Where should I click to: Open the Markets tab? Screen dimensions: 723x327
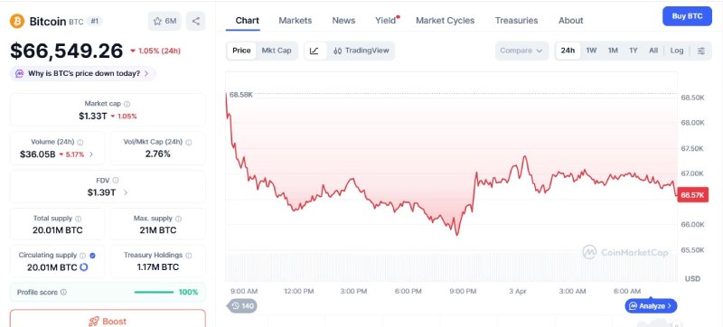click(296, 20)
